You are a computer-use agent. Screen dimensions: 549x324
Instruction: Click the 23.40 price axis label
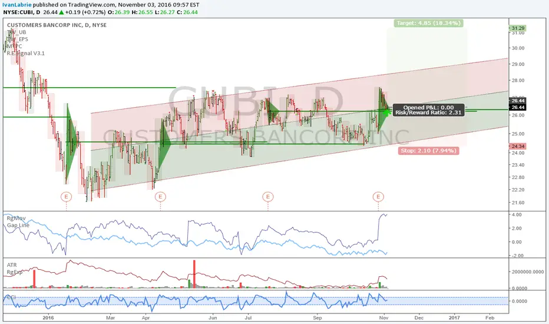(518, 165)
